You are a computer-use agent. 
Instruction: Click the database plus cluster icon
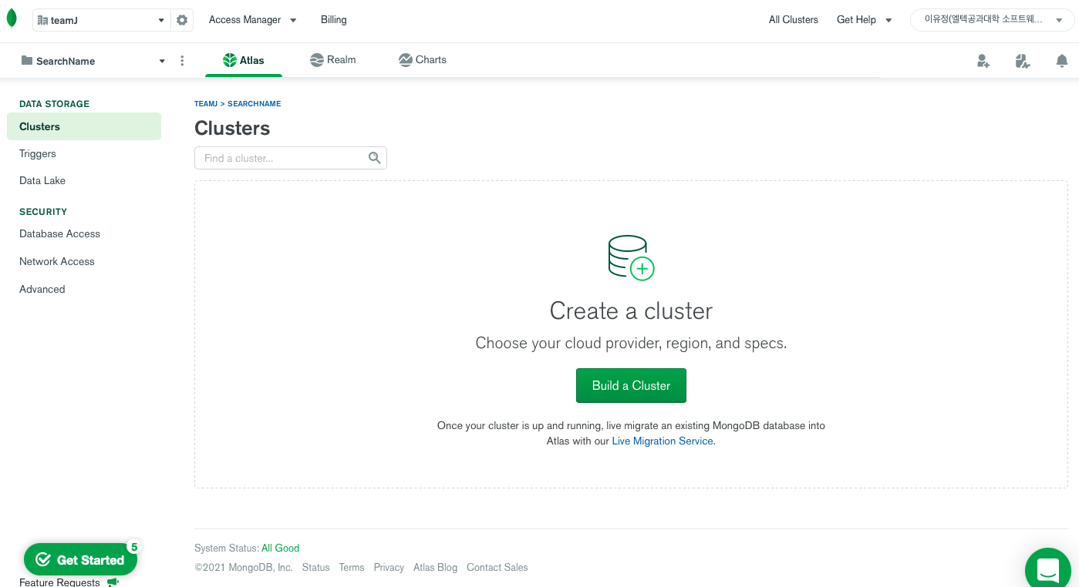(x=631, y=258)
